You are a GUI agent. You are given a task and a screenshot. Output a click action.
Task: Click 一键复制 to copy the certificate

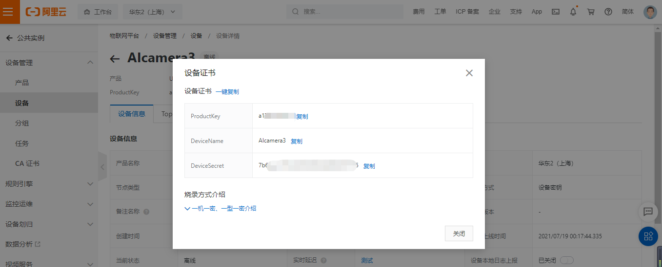(x=227, y=91)
